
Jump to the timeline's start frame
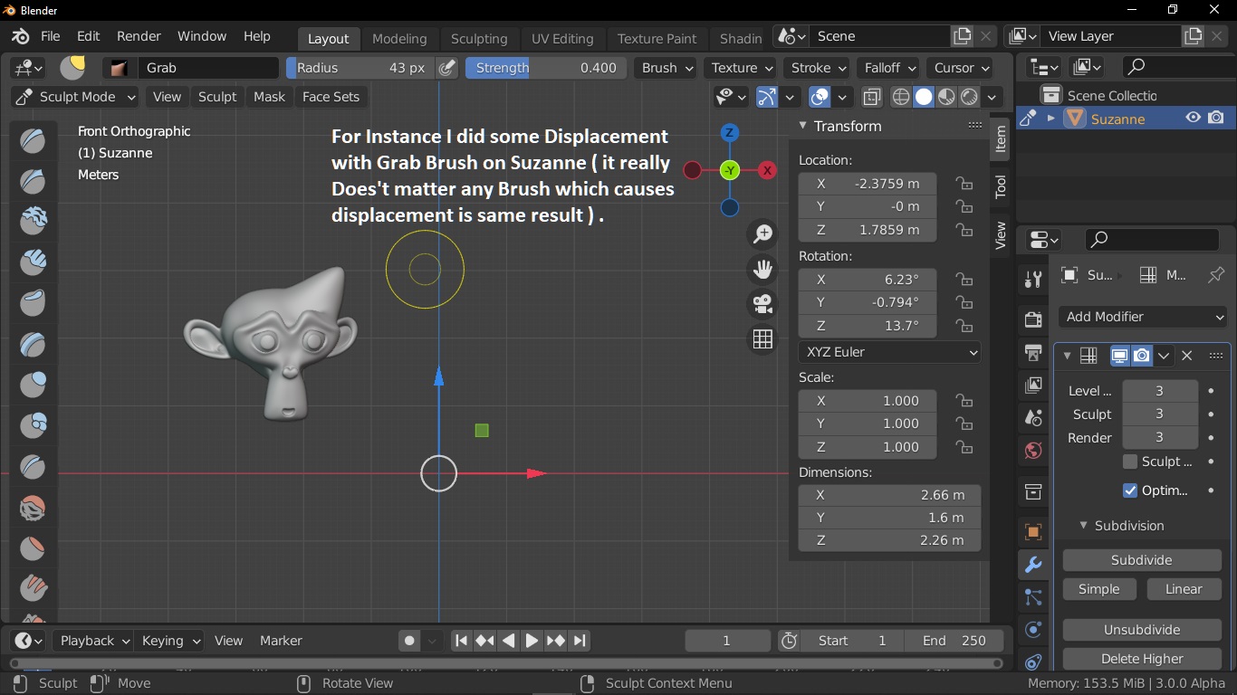coord(461,641)
